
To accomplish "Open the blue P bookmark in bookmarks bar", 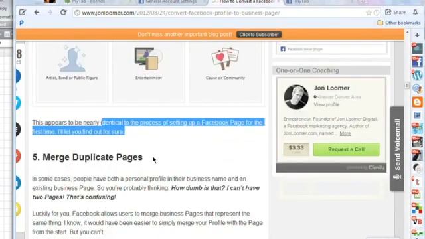I will (x=21, y=23).
